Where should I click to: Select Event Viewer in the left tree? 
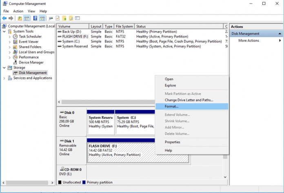[29, 42]
